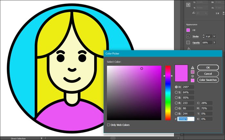Click the Color Picker title bar text

113,53
